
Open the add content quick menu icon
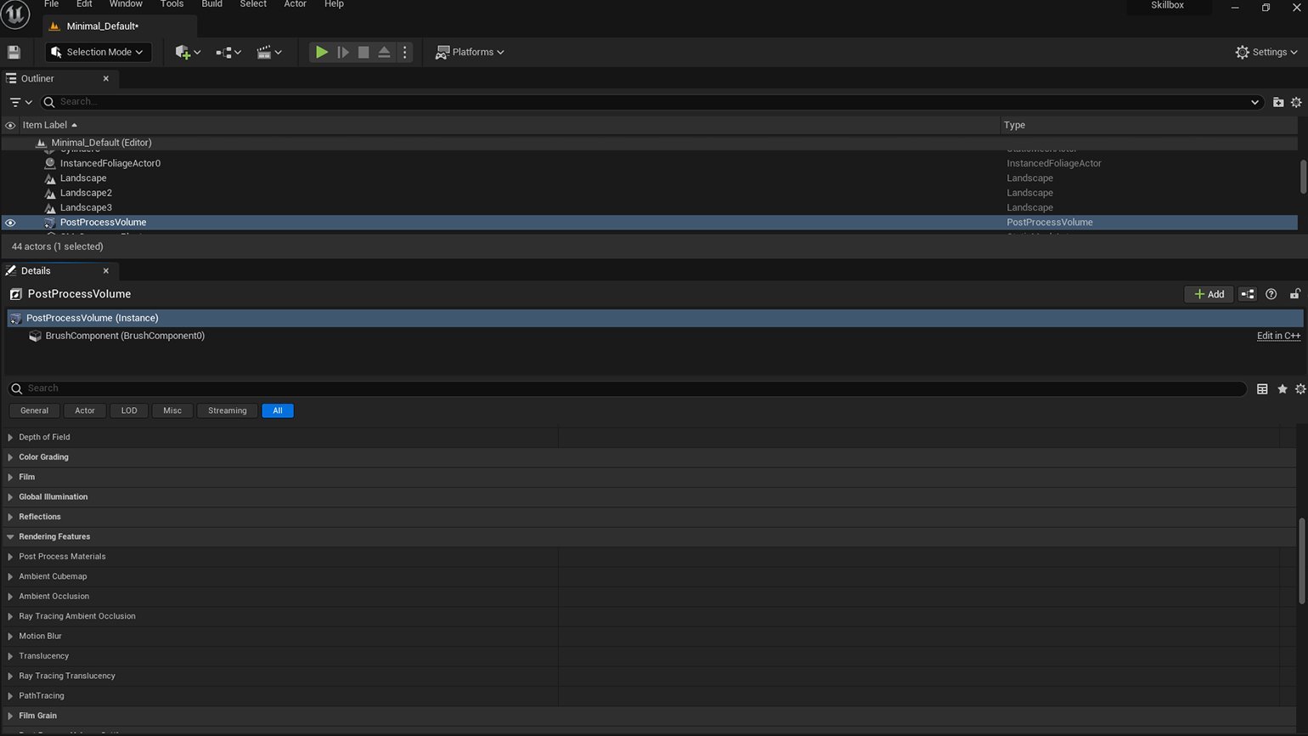point(187,52)
